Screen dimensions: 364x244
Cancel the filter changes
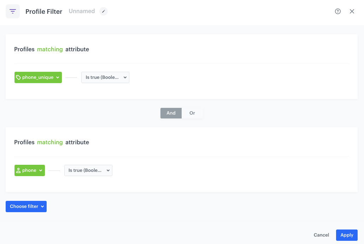click(x=321, y=235)
